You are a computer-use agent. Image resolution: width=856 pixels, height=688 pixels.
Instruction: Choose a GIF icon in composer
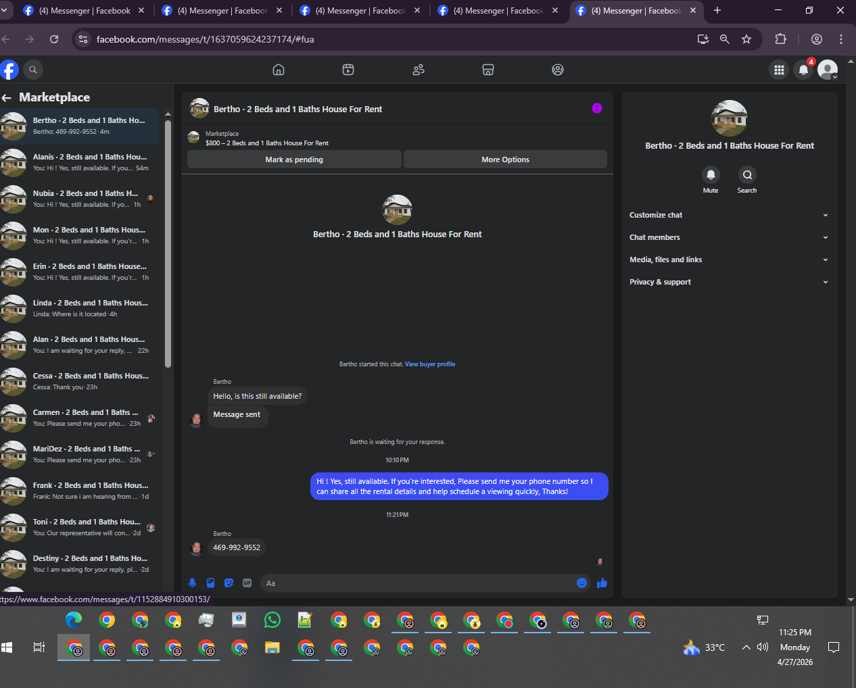tap(247, 583)
